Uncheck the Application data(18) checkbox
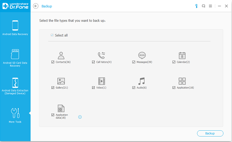Viewport: 232px width, 142px height. pyautogui.click(x=53, y=115)
